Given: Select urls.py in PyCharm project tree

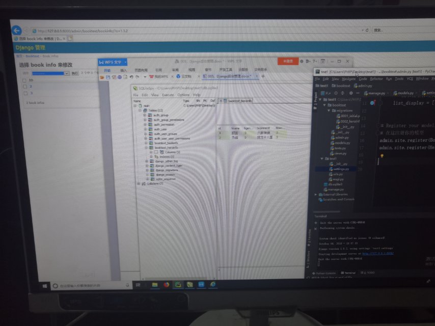Looking at the screenshot, I should click(336, 174).
